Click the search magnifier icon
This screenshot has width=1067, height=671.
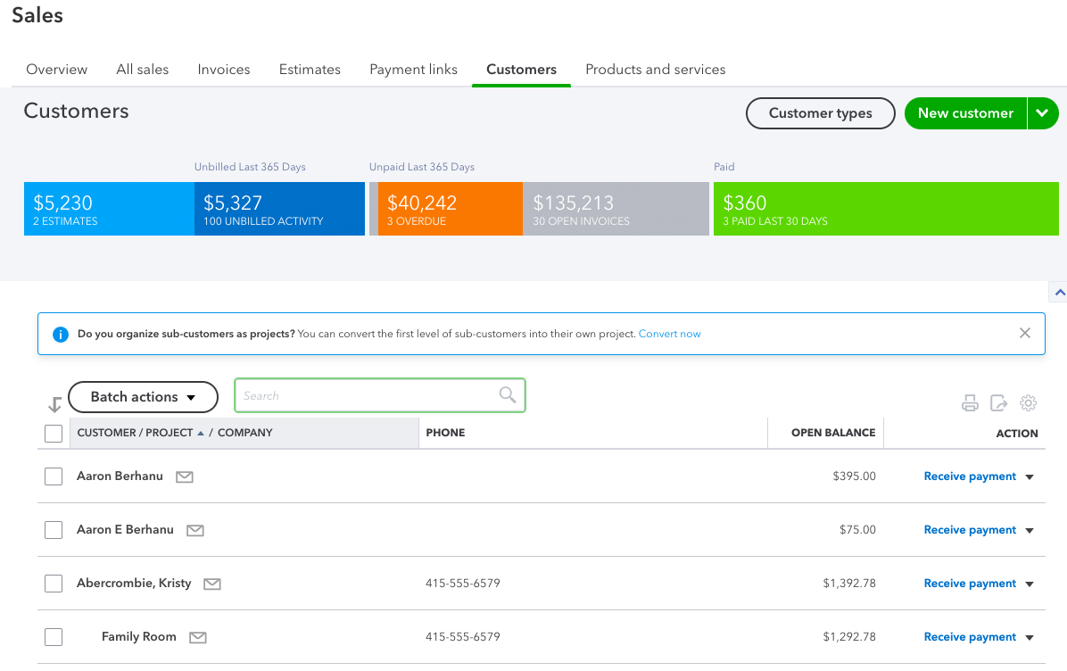pos(508,394)
